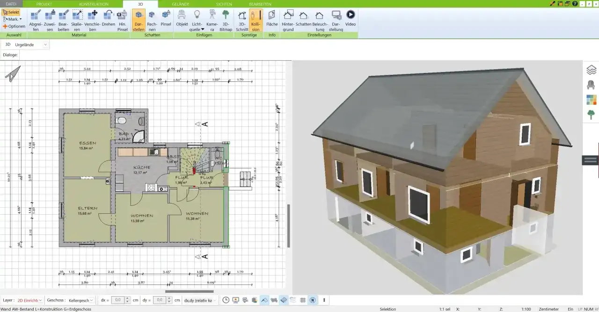
Task: Activate the Drehen rotate tool
Action: 109,18
